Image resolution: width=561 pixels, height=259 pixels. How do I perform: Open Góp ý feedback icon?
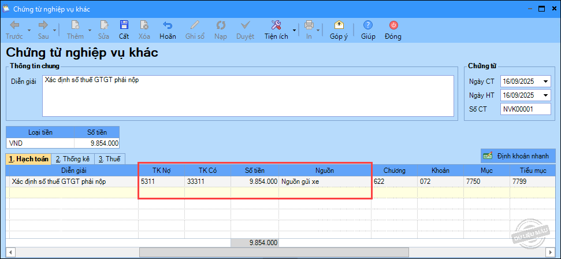[x=339, y=25]
